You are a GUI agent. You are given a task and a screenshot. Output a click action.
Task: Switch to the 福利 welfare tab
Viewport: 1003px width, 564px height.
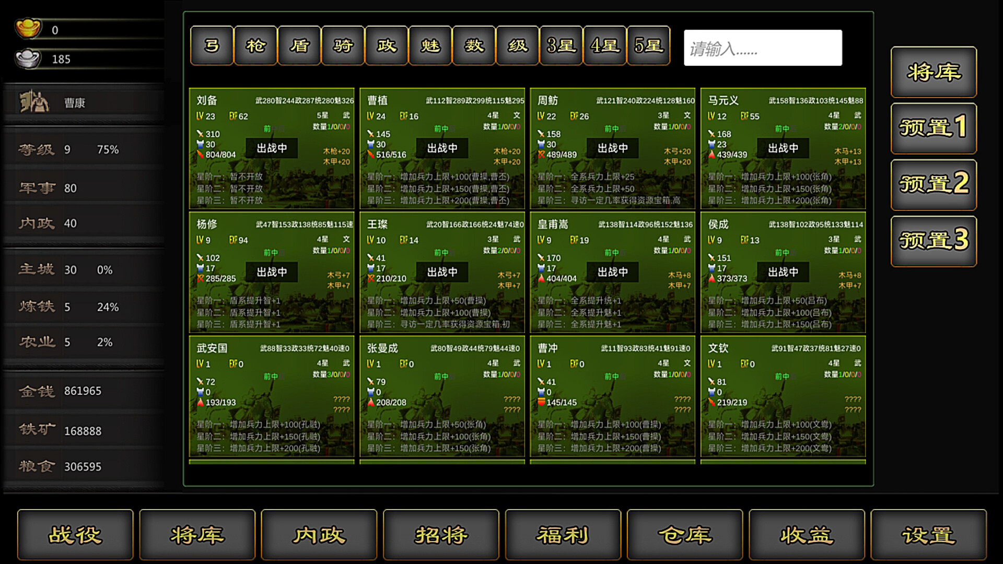(x=563, y=535)
